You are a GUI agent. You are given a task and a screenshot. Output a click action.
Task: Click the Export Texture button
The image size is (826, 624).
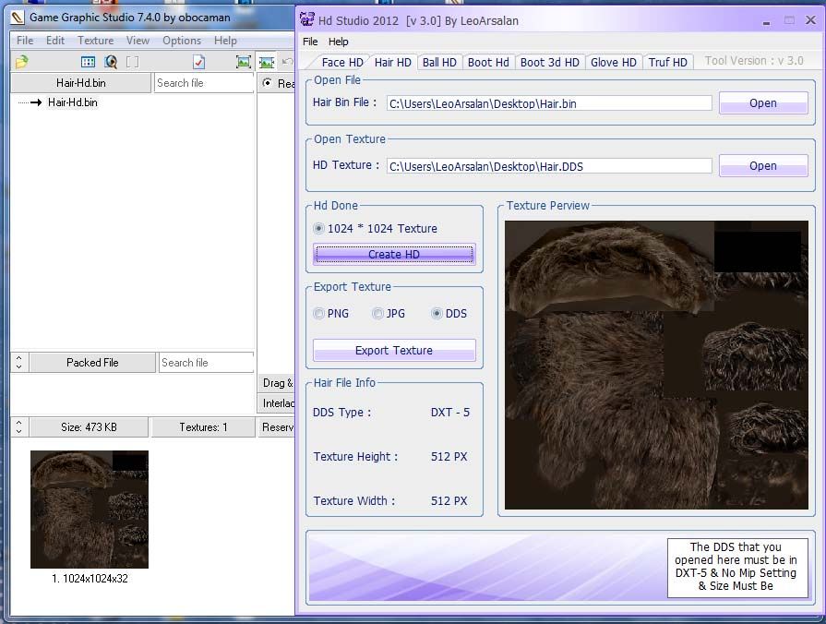[394, 351]
